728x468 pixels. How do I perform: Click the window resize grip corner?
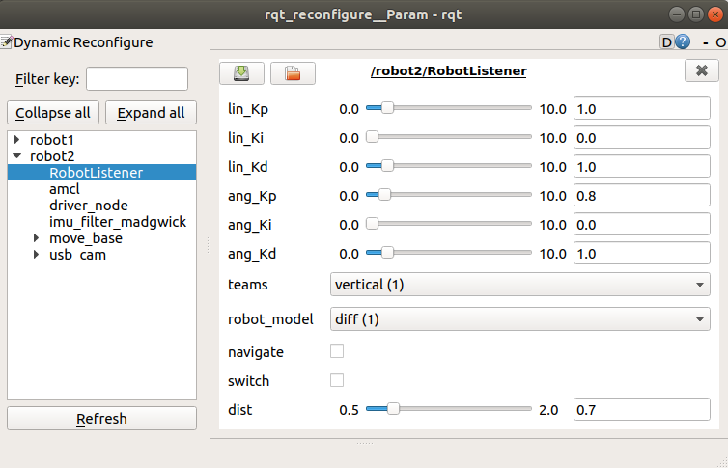(722, 462)
